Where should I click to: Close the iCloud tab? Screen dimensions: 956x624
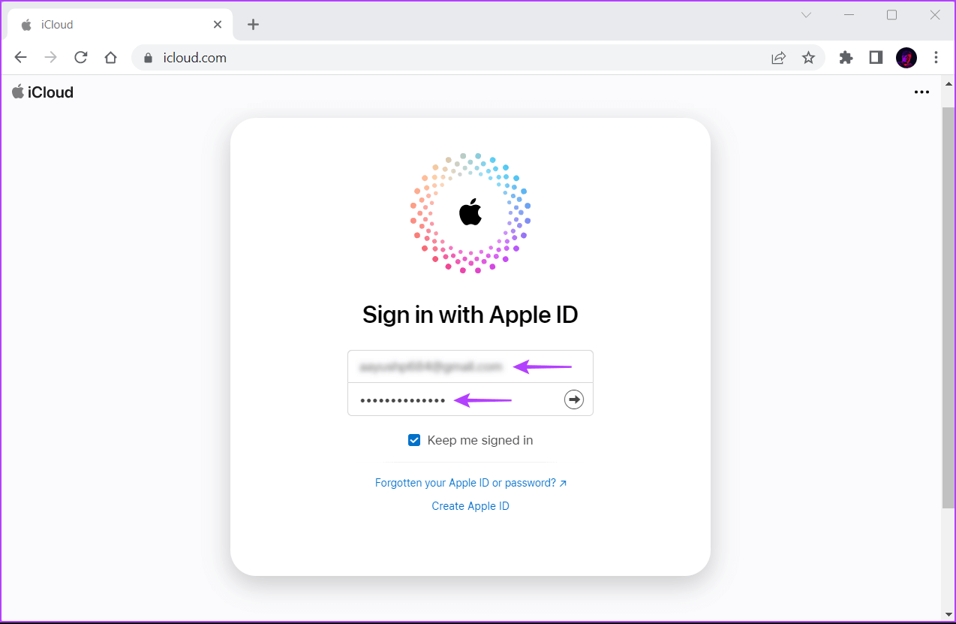218,25
